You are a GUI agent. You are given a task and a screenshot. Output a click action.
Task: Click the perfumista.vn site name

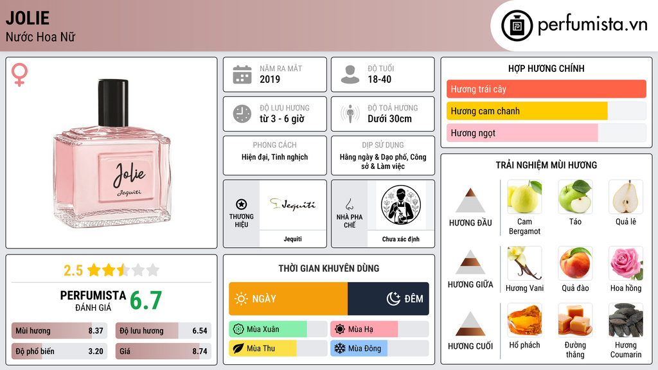[x=592, y=25]
